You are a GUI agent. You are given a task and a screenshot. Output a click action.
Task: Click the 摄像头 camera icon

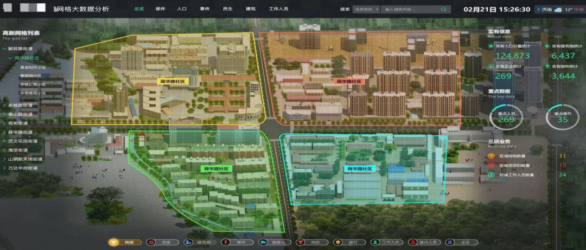click(x=263, y=242)
